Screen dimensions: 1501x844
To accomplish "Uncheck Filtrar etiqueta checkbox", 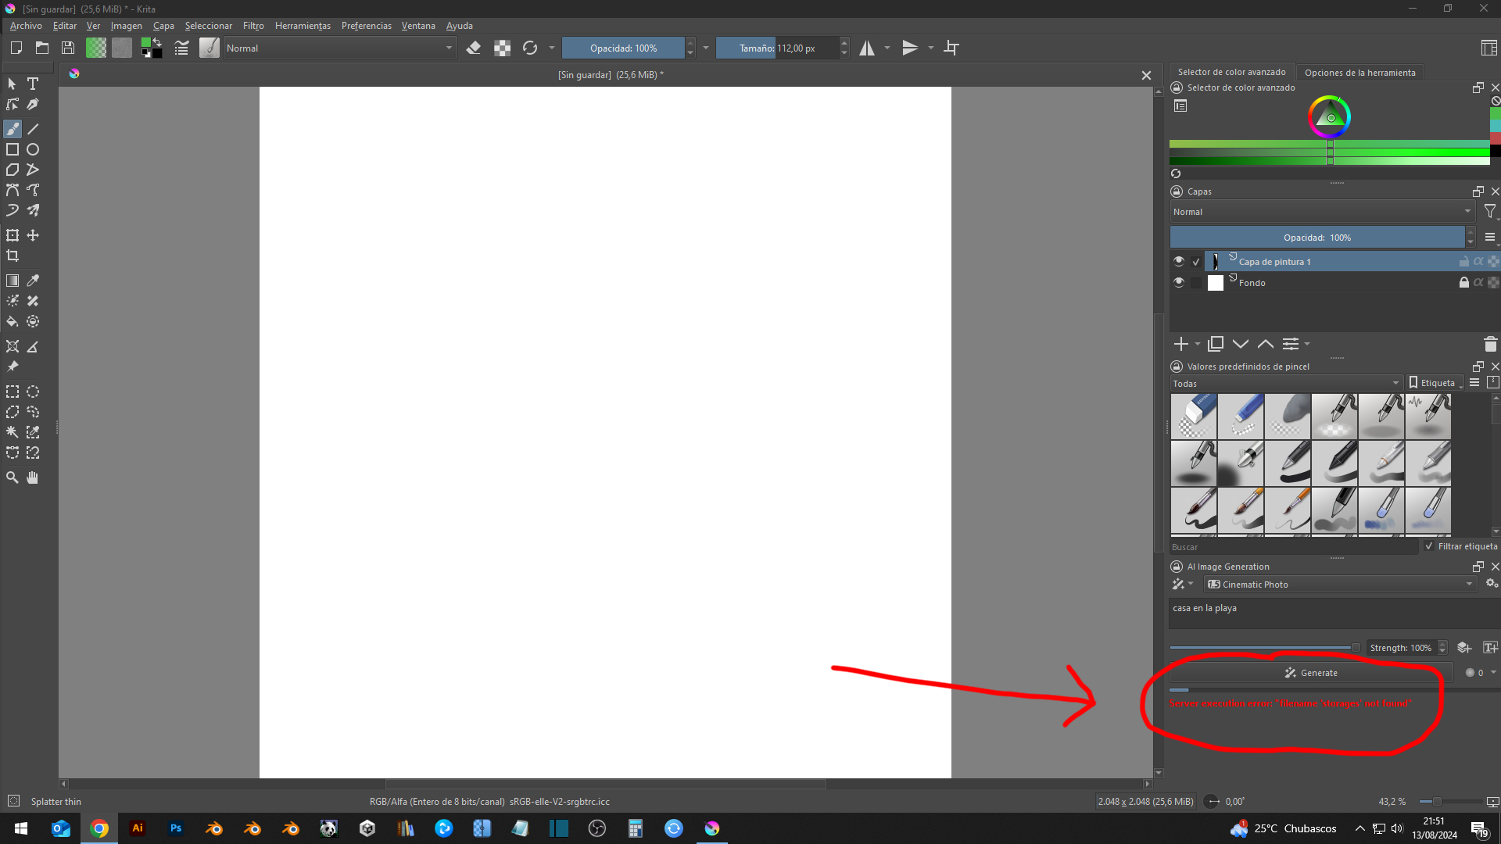I will 1429,546.
